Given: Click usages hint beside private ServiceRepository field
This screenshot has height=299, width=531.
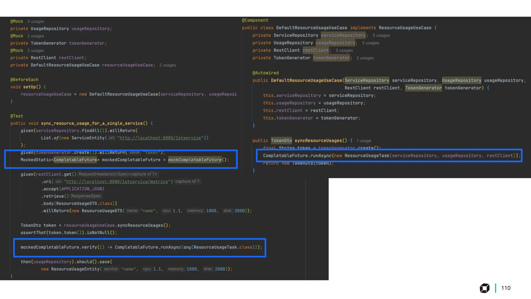Looking at the screenshot, I should (381, 35).
